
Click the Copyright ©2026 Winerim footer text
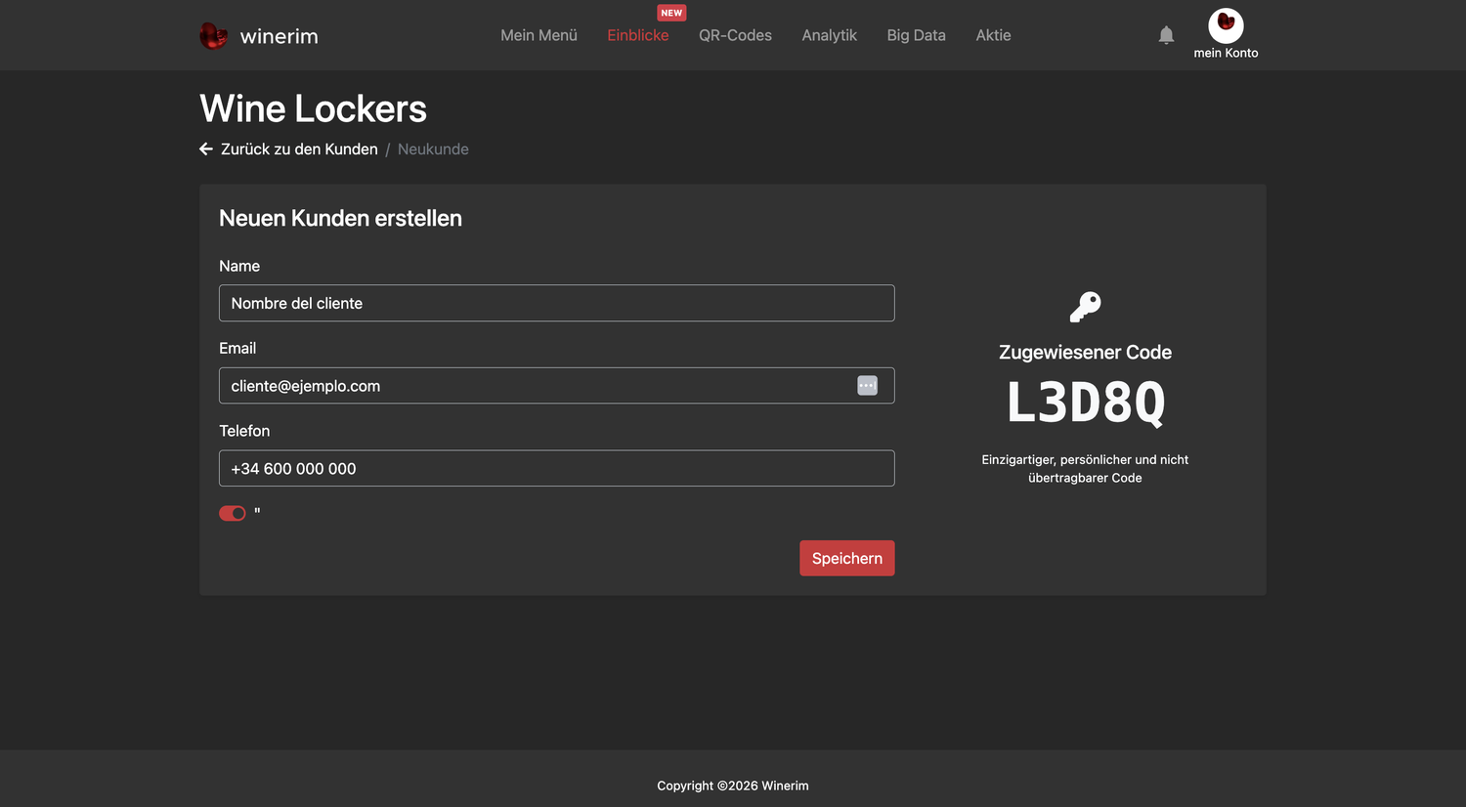[x=733, y=786]
